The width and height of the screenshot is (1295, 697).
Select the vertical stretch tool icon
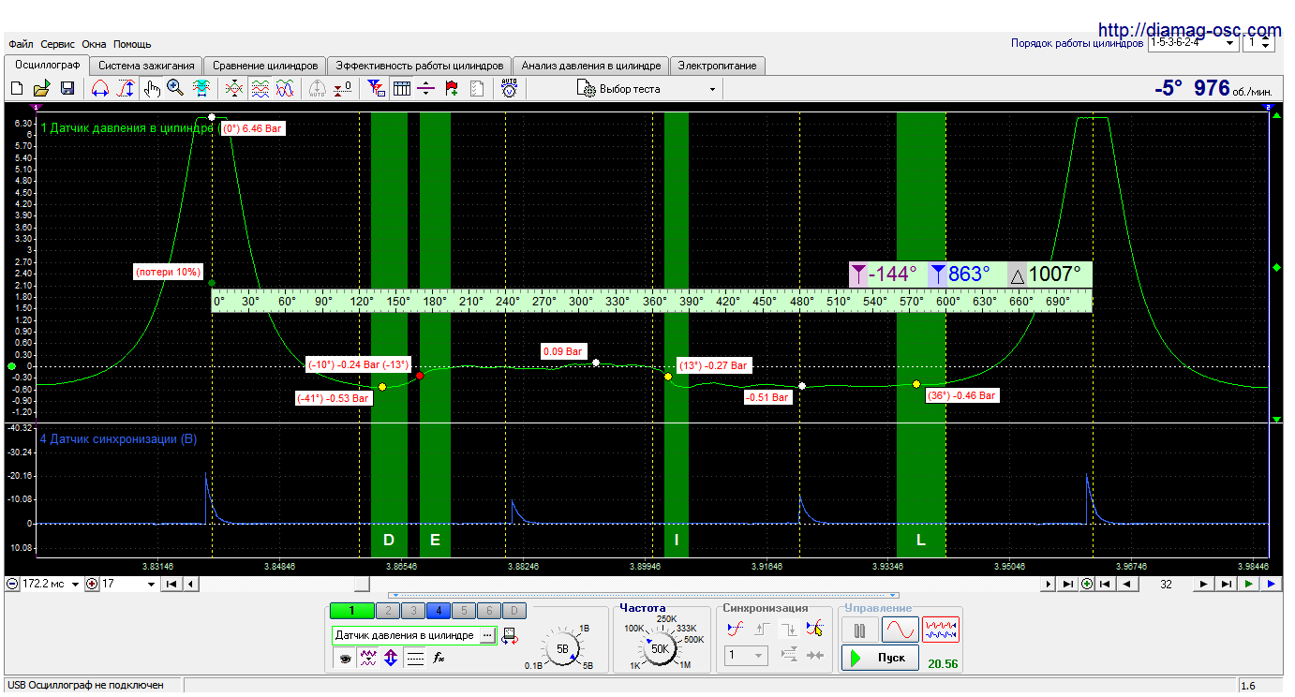[125, 89]
